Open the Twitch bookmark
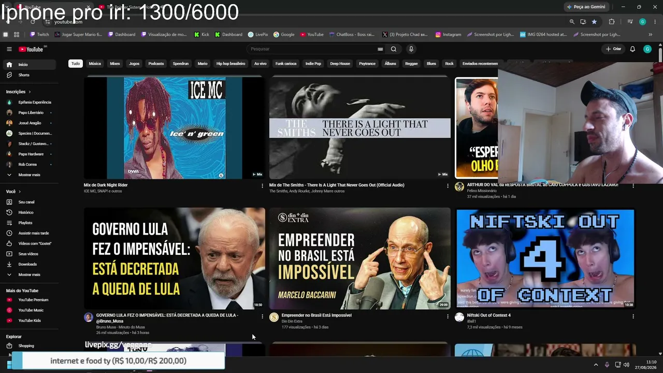The image size is (663, 373). [39, 35]
